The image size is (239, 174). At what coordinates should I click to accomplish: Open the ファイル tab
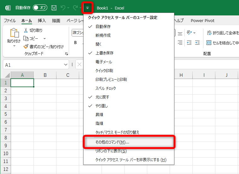pyautogui.click(x=10, y=20)
